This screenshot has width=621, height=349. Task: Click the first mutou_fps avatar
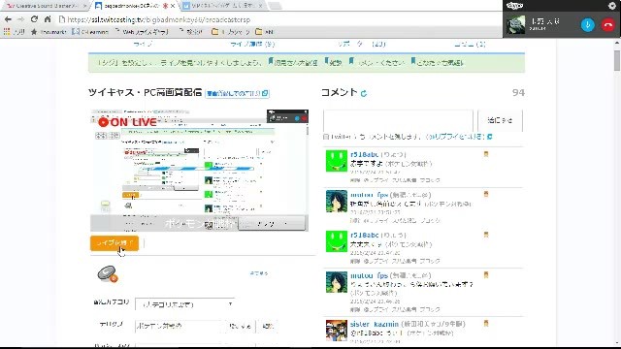pyautogui.click(x=337, y=201)
